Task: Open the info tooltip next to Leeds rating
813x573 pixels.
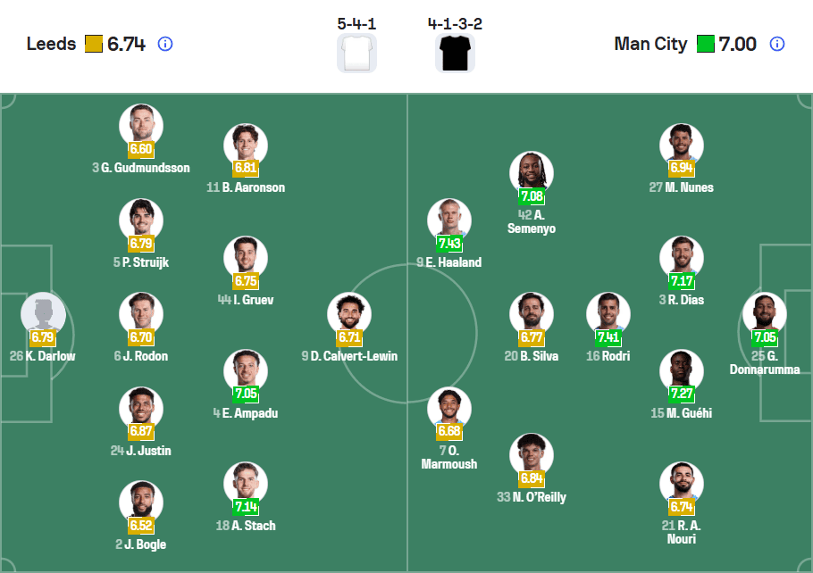Action: click(164, 44)
